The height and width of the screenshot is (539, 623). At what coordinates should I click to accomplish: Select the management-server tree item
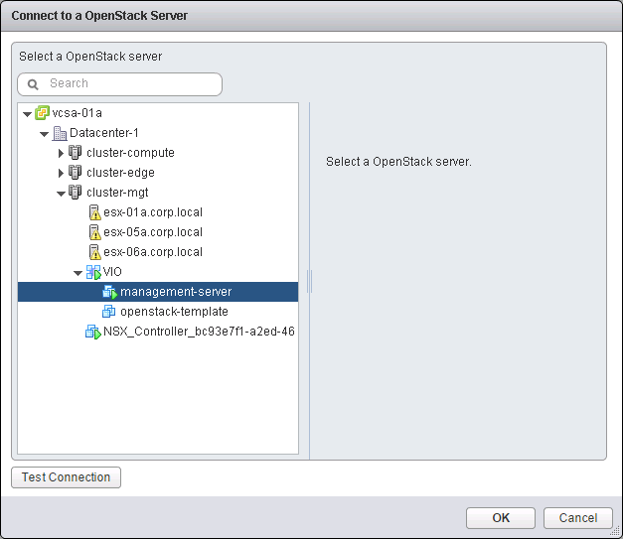pyautogui.click(x=176, y=292)
